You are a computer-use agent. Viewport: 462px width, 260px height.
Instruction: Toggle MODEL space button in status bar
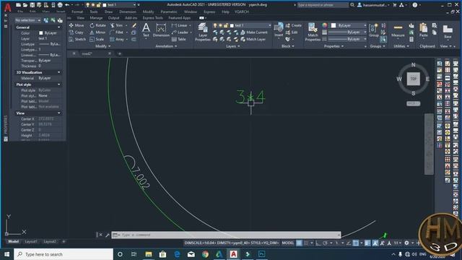tap(288, 243)
